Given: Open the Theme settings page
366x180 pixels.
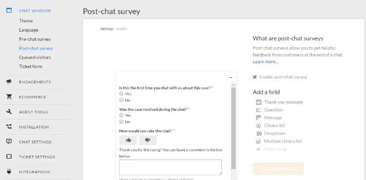Looking at the screenshot, I should coord(26,21).
